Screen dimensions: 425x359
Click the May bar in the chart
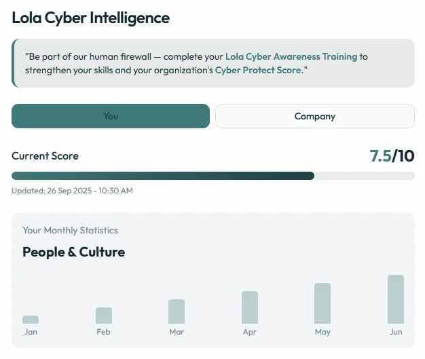(322, 303)
